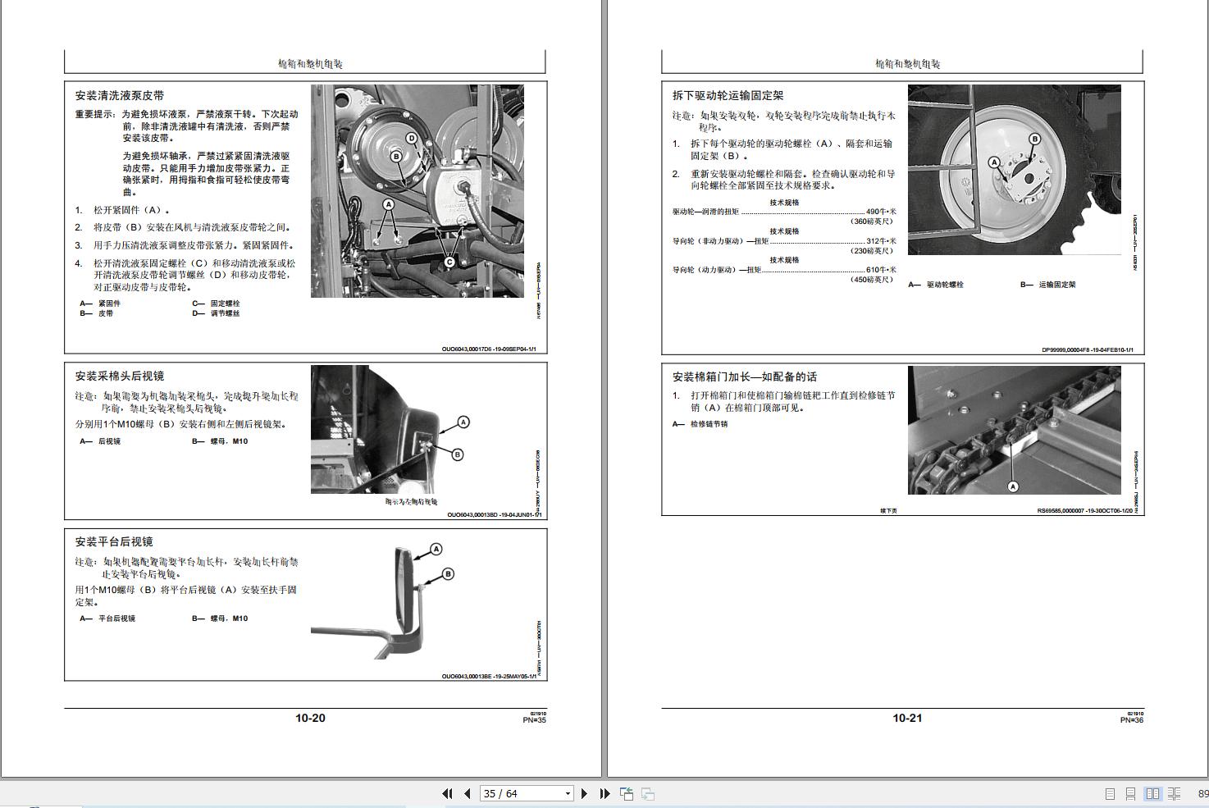Click left page header 棉箱和整机组装
Screen dimensions: 1209x808
310,64
